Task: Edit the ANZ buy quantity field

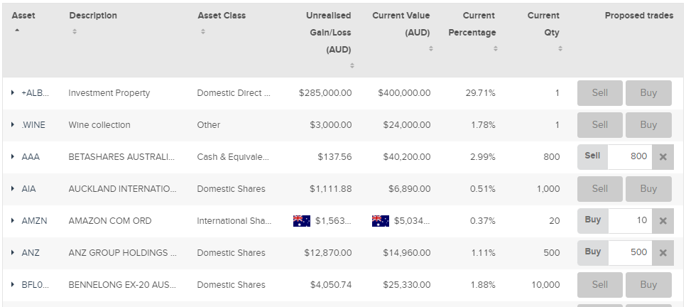Action: tap(629, 253)
